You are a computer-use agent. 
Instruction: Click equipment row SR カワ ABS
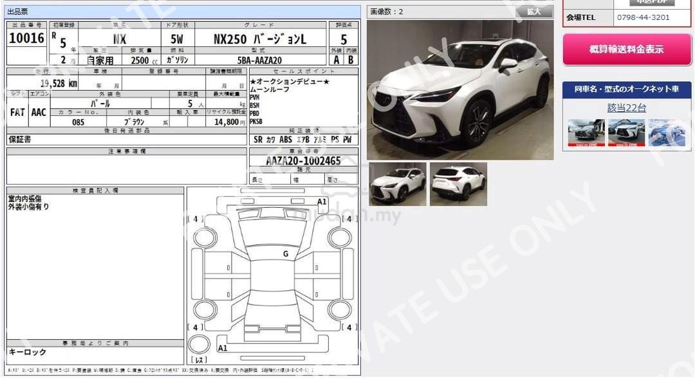[303, 140]
